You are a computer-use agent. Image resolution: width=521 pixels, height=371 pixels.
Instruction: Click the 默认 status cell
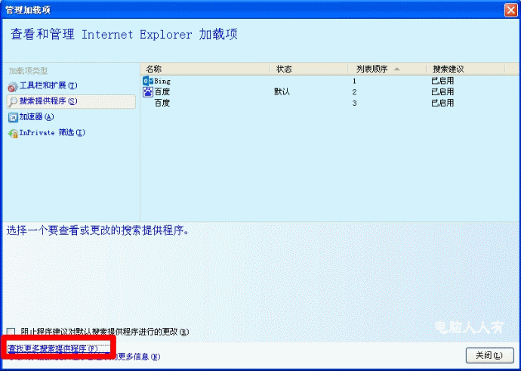(x=282, y=91)
